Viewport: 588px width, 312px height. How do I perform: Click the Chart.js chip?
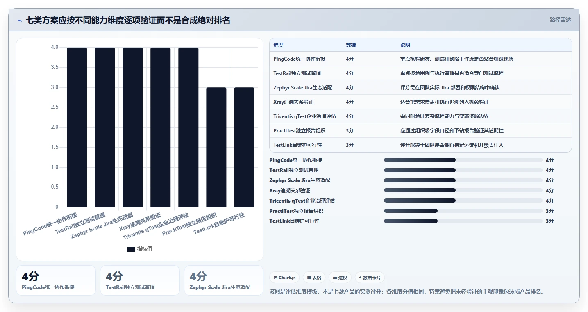(x=284, y=278)
